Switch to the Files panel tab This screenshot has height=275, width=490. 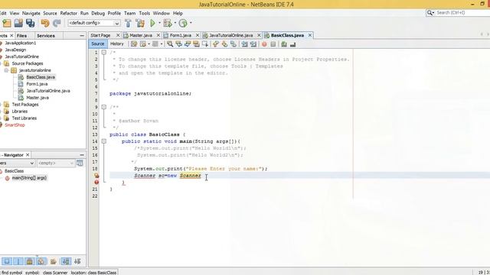point(21,36)
